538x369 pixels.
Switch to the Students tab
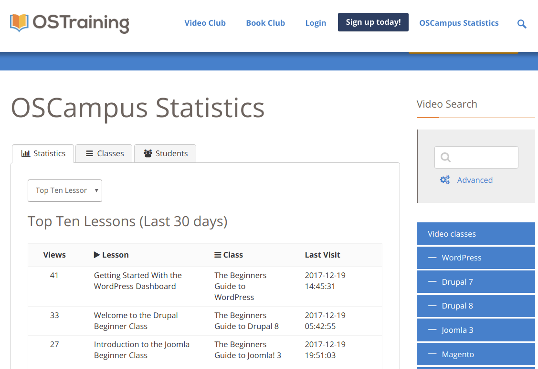coord(165,153)
